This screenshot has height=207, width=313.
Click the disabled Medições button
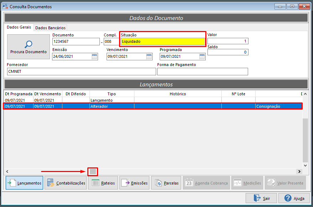click(x=247, y=183)
